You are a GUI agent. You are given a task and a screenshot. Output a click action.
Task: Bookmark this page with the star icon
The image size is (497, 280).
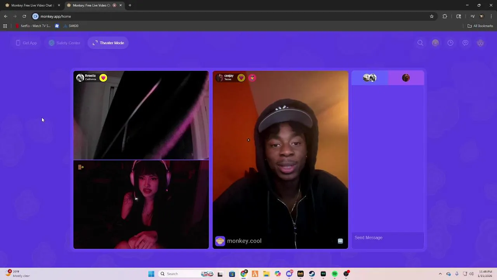(x=431, y=16)
